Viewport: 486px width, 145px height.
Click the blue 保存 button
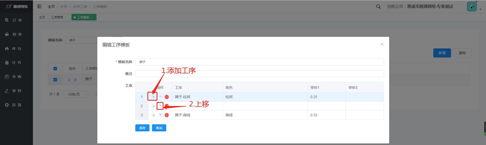click(142, 128)
